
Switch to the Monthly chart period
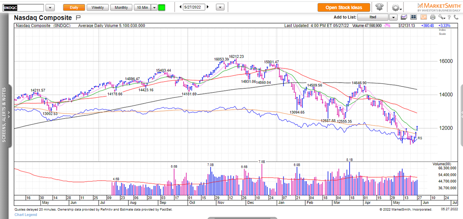point(121,7)
